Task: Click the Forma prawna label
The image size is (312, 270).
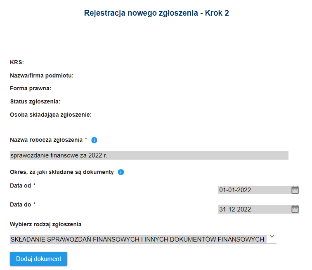Action: point(31,88)
